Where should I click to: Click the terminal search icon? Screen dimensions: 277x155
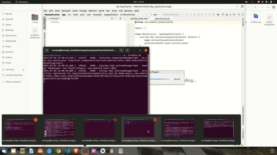click(x=121, y=50)
